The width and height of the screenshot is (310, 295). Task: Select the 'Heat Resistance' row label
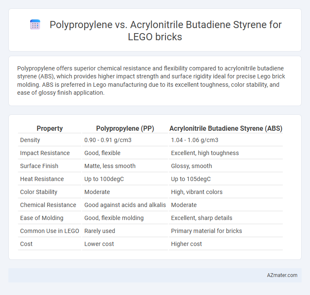42,179
